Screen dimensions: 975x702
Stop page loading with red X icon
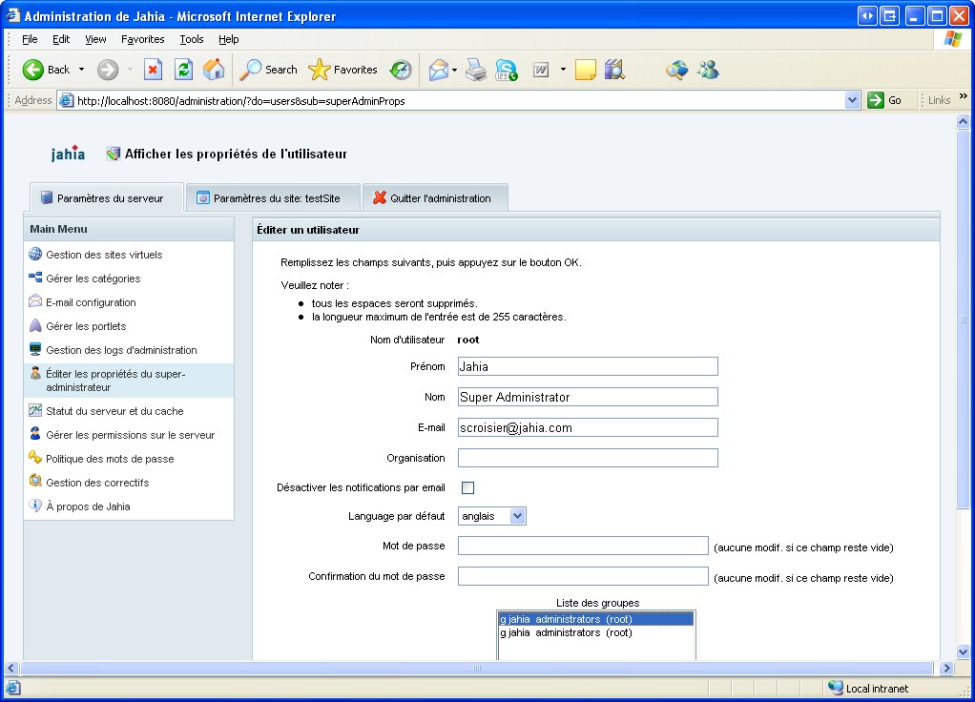point(153,70)
